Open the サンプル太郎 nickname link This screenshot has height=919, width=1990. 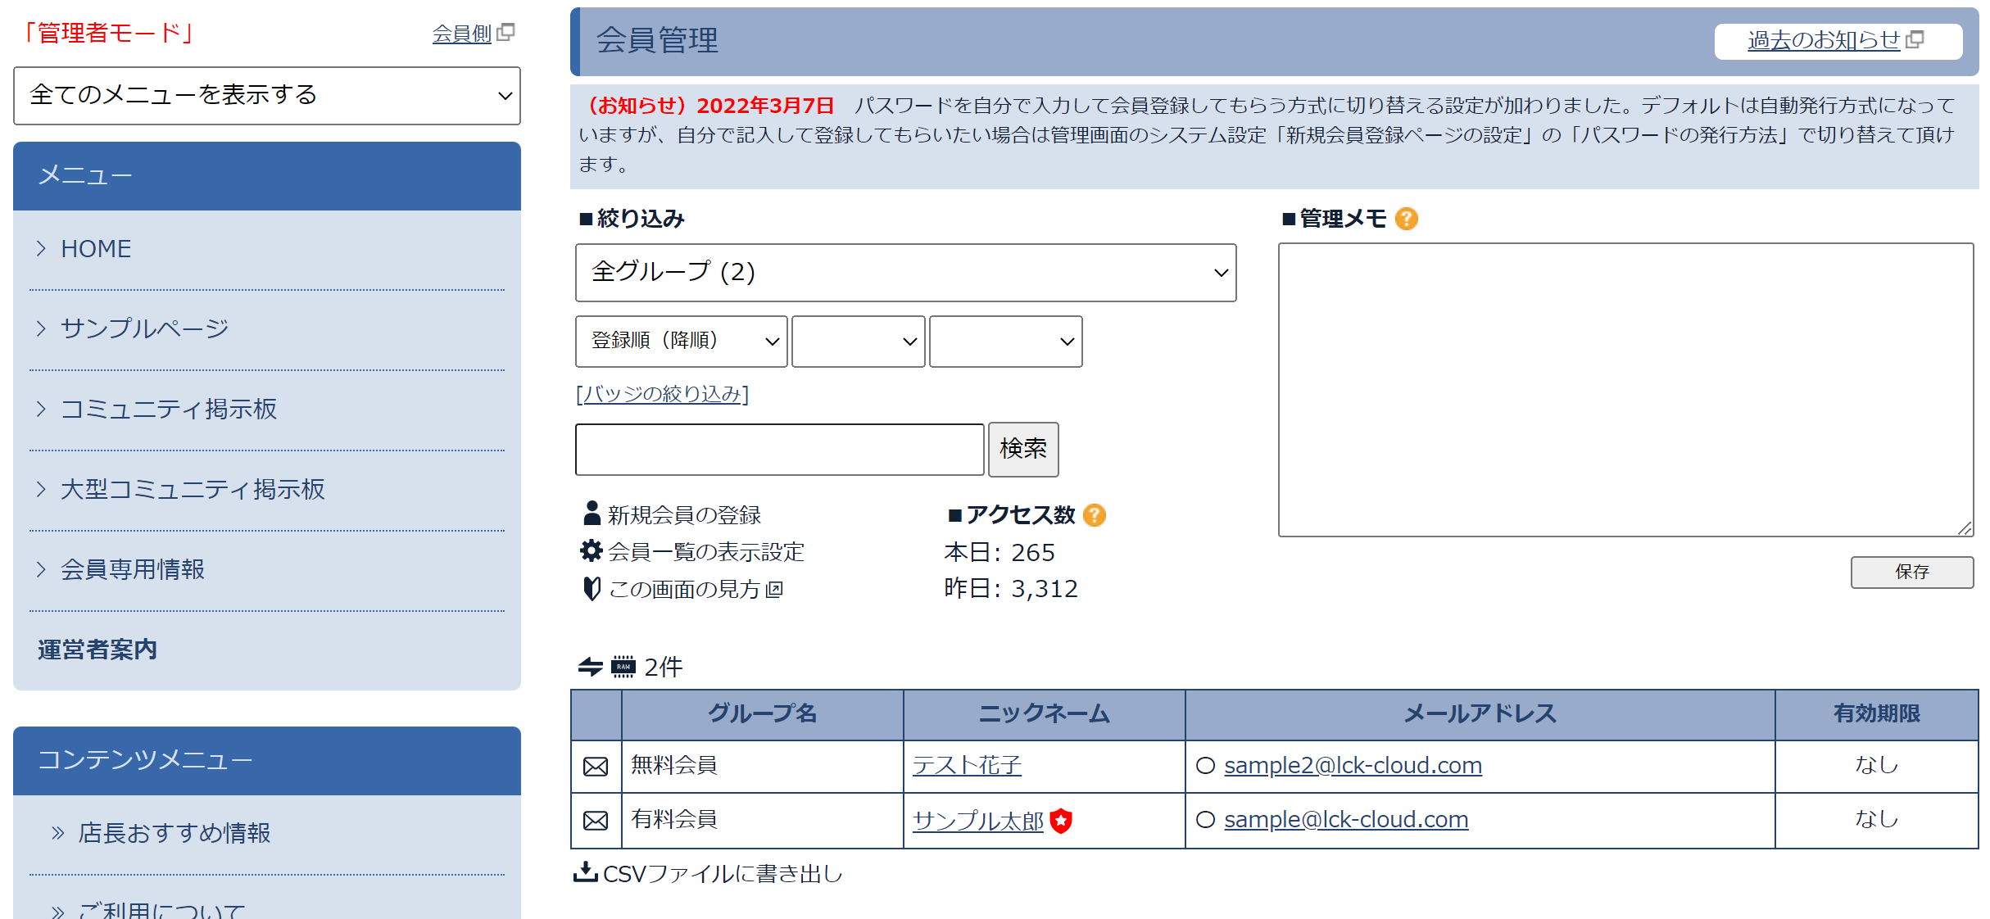[978, 821]
